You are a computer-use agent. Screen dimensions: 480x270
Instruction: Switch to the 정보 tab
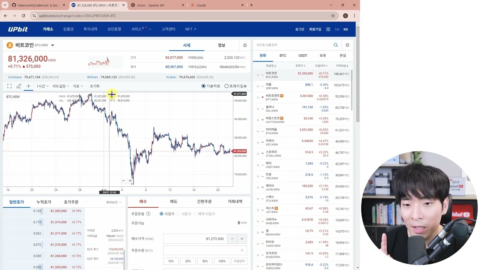[x=222, y=45]
